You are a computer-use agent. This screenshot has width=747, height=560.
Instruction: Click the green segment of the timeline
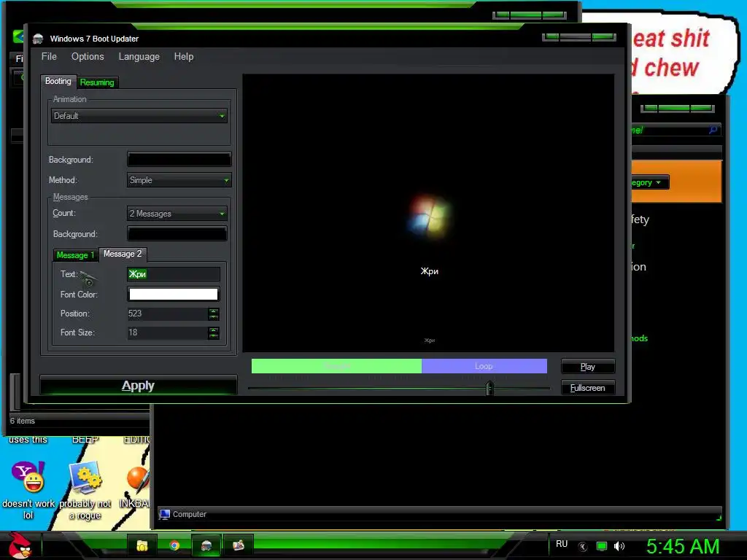click(336, 366)
